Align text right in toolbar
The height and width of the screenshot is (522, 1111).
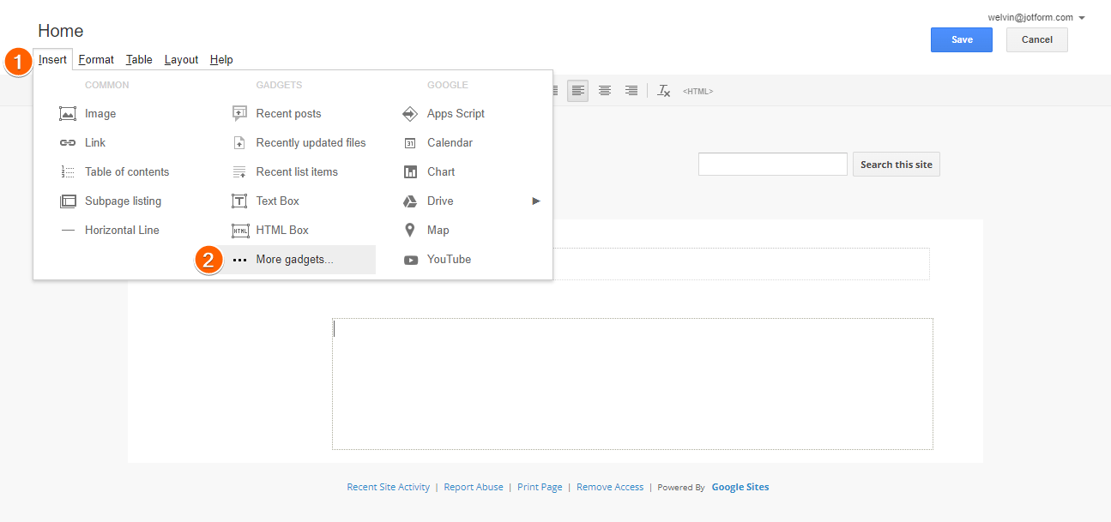click(631, 91)
